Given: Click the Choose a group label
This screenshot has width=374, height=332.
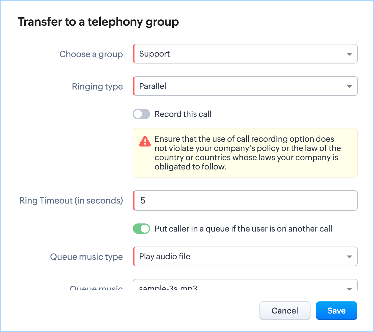Looking at the screenshot, I should [x=91, y=54].
